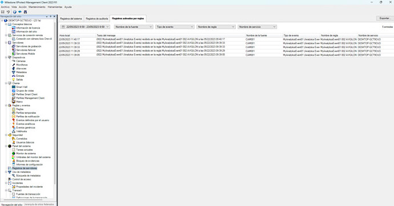This screenshot has width=394, height=206.
Task: Click the Entrada input icon
Action: [x=14, y=76]
